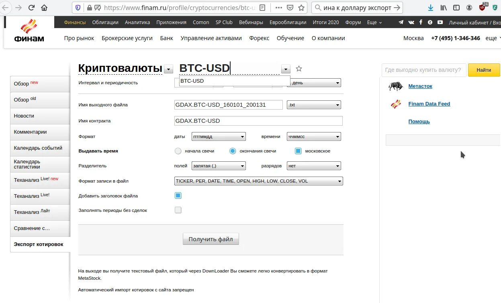Viewport: 501px width, 303px height.
Task: Open the BTC-USD instrument dropdown arrow
Action: (x=286, y=69)
